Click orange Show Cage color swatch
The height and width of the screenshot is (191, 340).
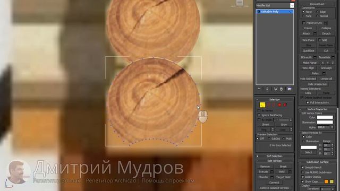pyautogui.click(x=326, y=181)
